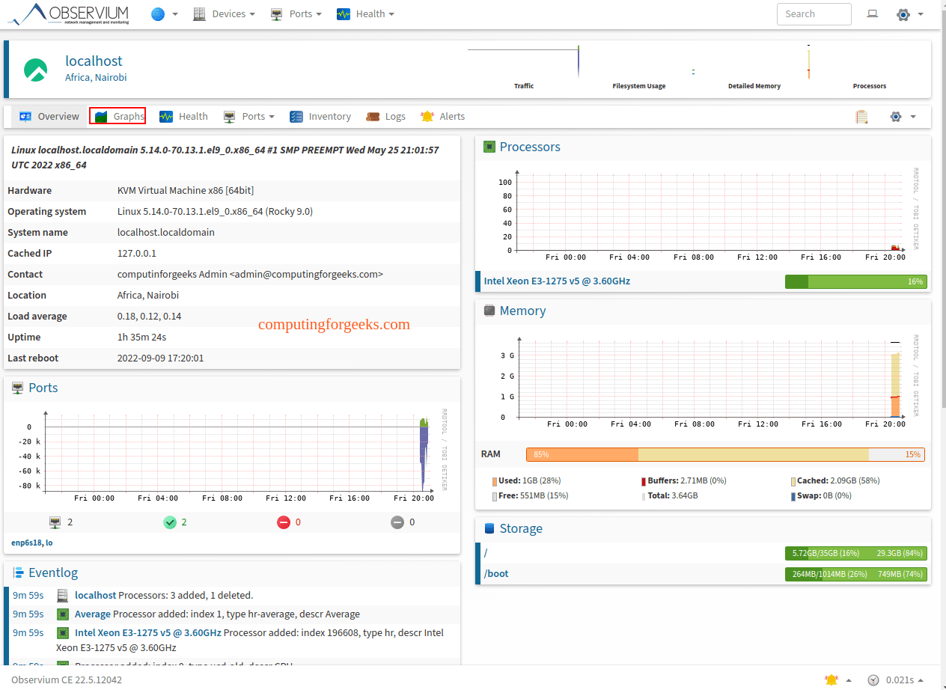This screenshot has width=946, height=690.
Task: Click inside the Search input field
Action: [x=814, y=13]
